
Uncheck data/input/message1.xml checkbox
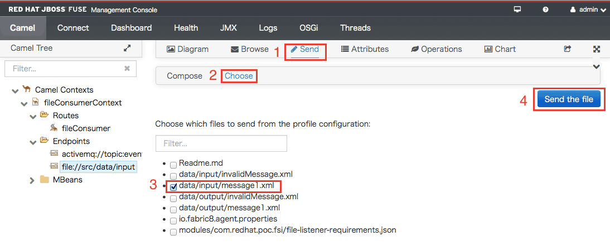click(173, 187)
